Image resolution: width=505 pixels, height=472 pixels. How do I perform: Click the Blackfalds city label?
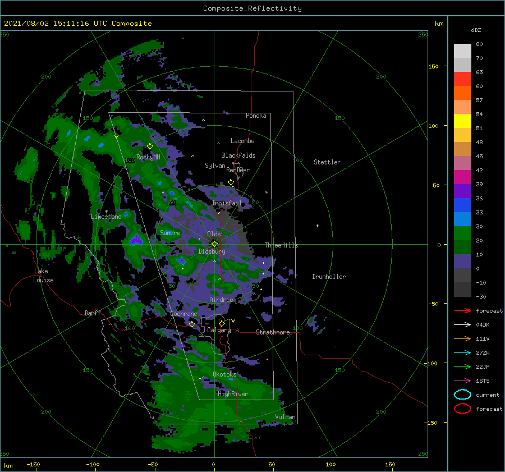[238, 155]
